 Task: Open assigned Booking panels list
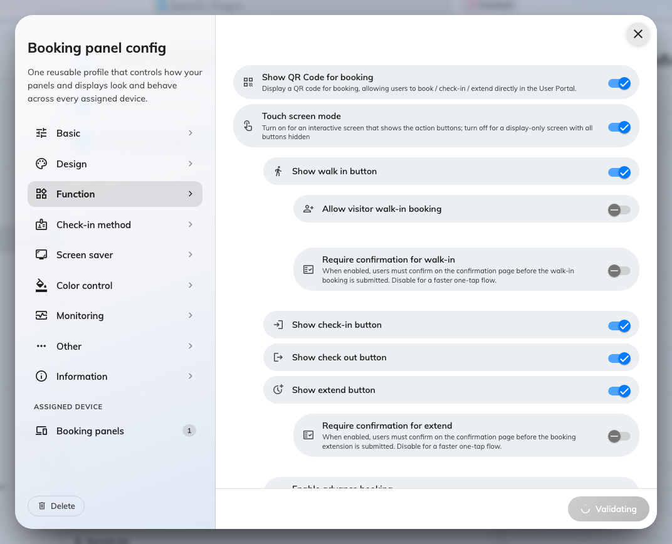coord(115,431)
